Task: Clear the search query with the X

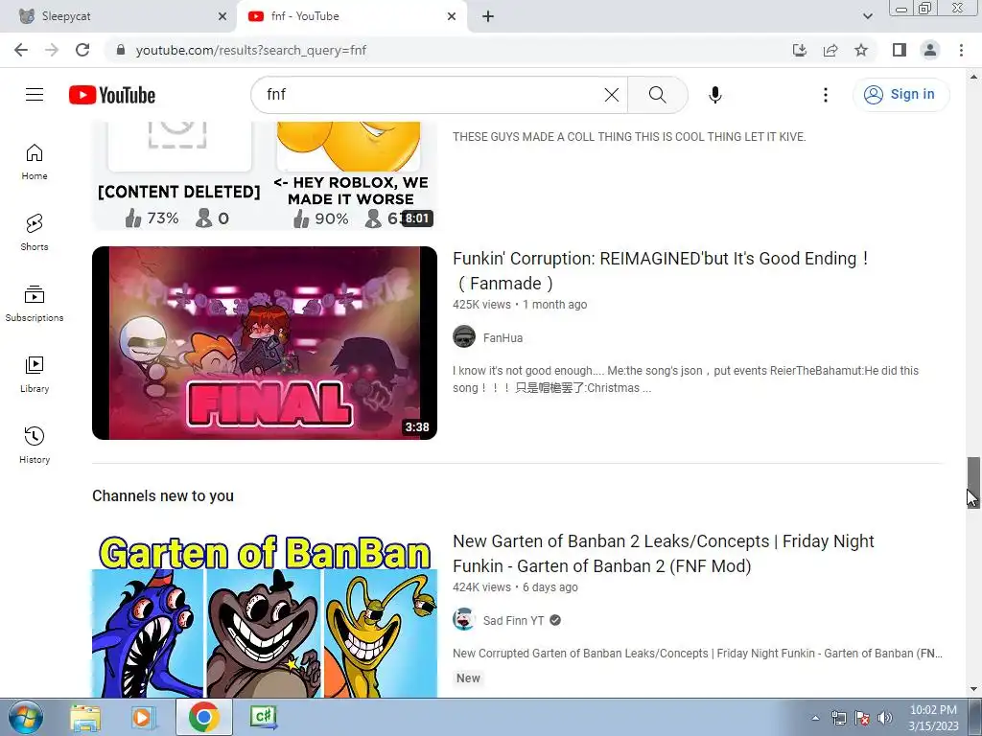Action: (x=611, y=95)
